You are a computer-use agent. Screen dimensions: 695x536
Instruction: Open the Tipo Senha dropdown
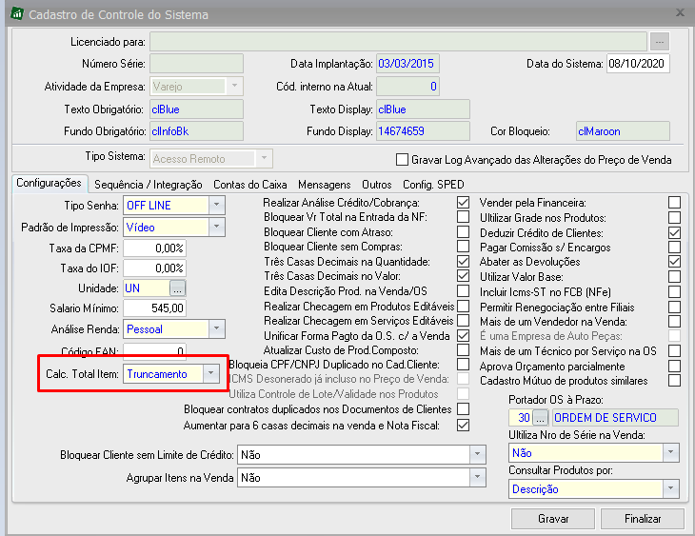[216, 206]
